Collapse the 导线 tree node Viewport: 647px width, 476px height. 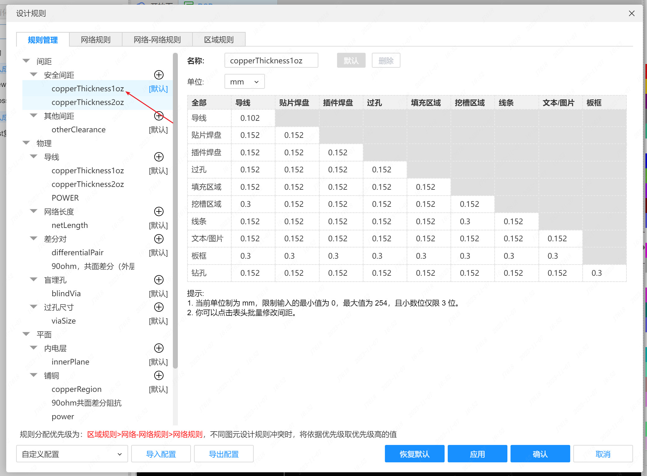click(34, 156)
